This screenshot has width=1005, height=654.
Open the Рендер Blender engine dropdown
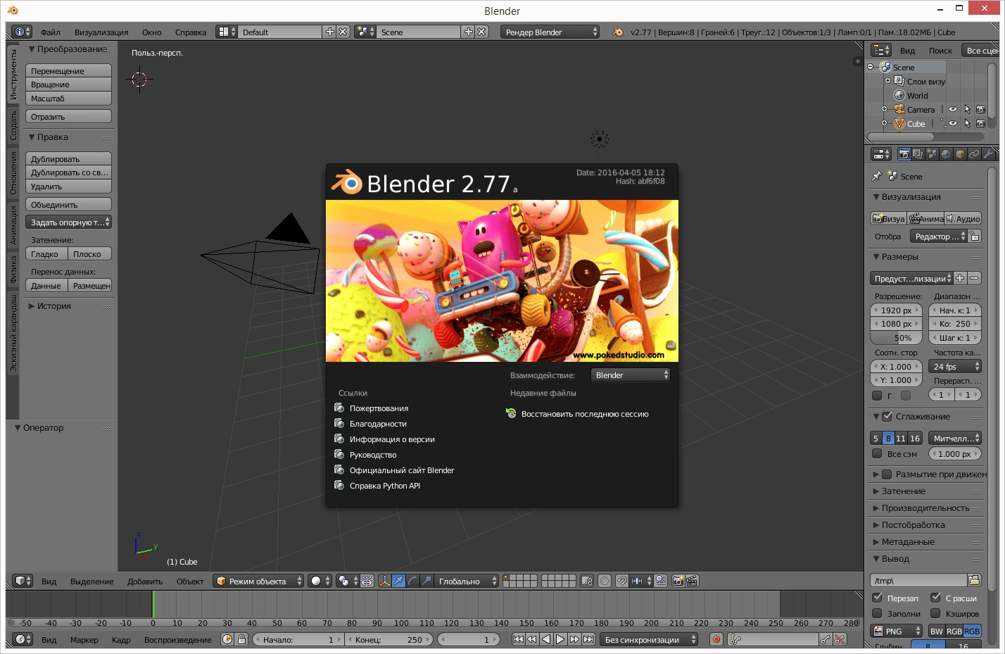[x=550, y=32]
